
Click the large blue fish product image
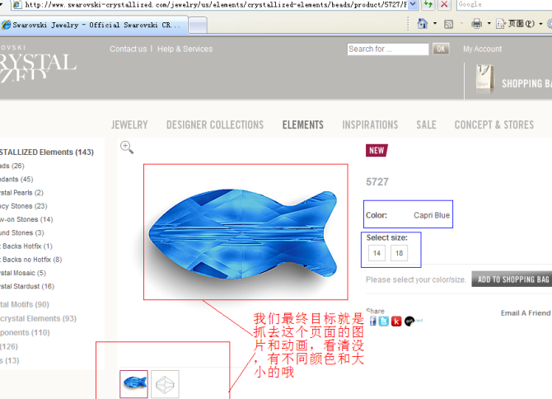point(243,234)
